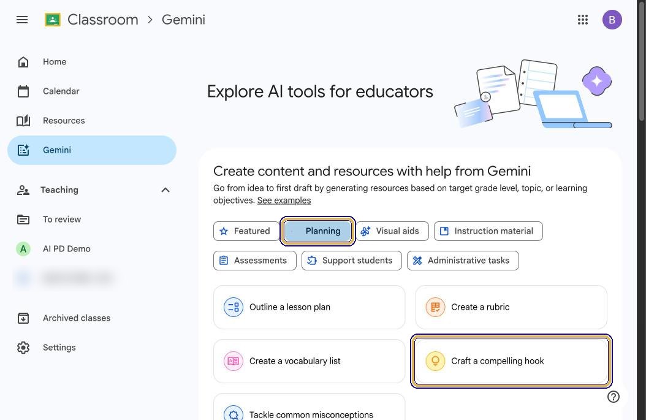This screenshot has width=646, height=420.
Task: Click the Tackle common misconceptions icon
Action: coord(233,413)
